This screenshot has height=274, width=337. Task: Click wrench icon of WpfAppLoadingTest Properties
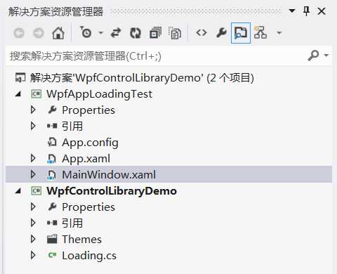(52, 110)
